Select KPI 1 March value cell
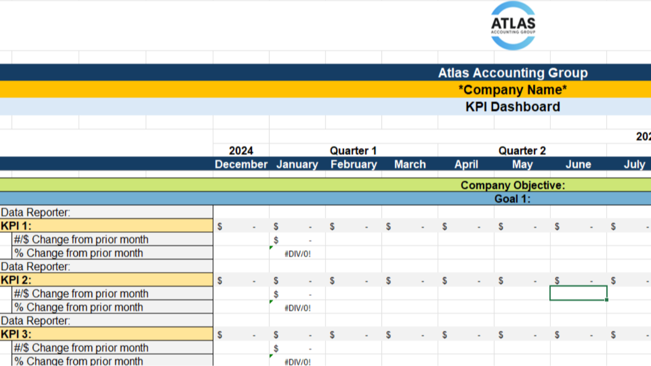Screen dimensions: 651x366 410,226
